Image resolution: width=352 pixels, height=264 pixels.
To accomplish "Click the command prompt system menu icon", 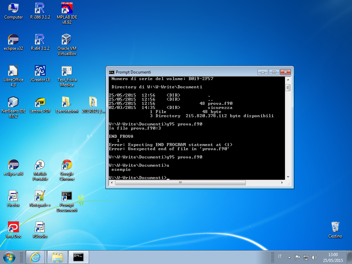I will click(x=112, y=72).
